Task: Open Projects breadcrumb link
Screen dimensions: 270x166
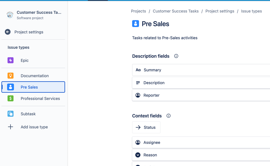Action: [138, 11]
